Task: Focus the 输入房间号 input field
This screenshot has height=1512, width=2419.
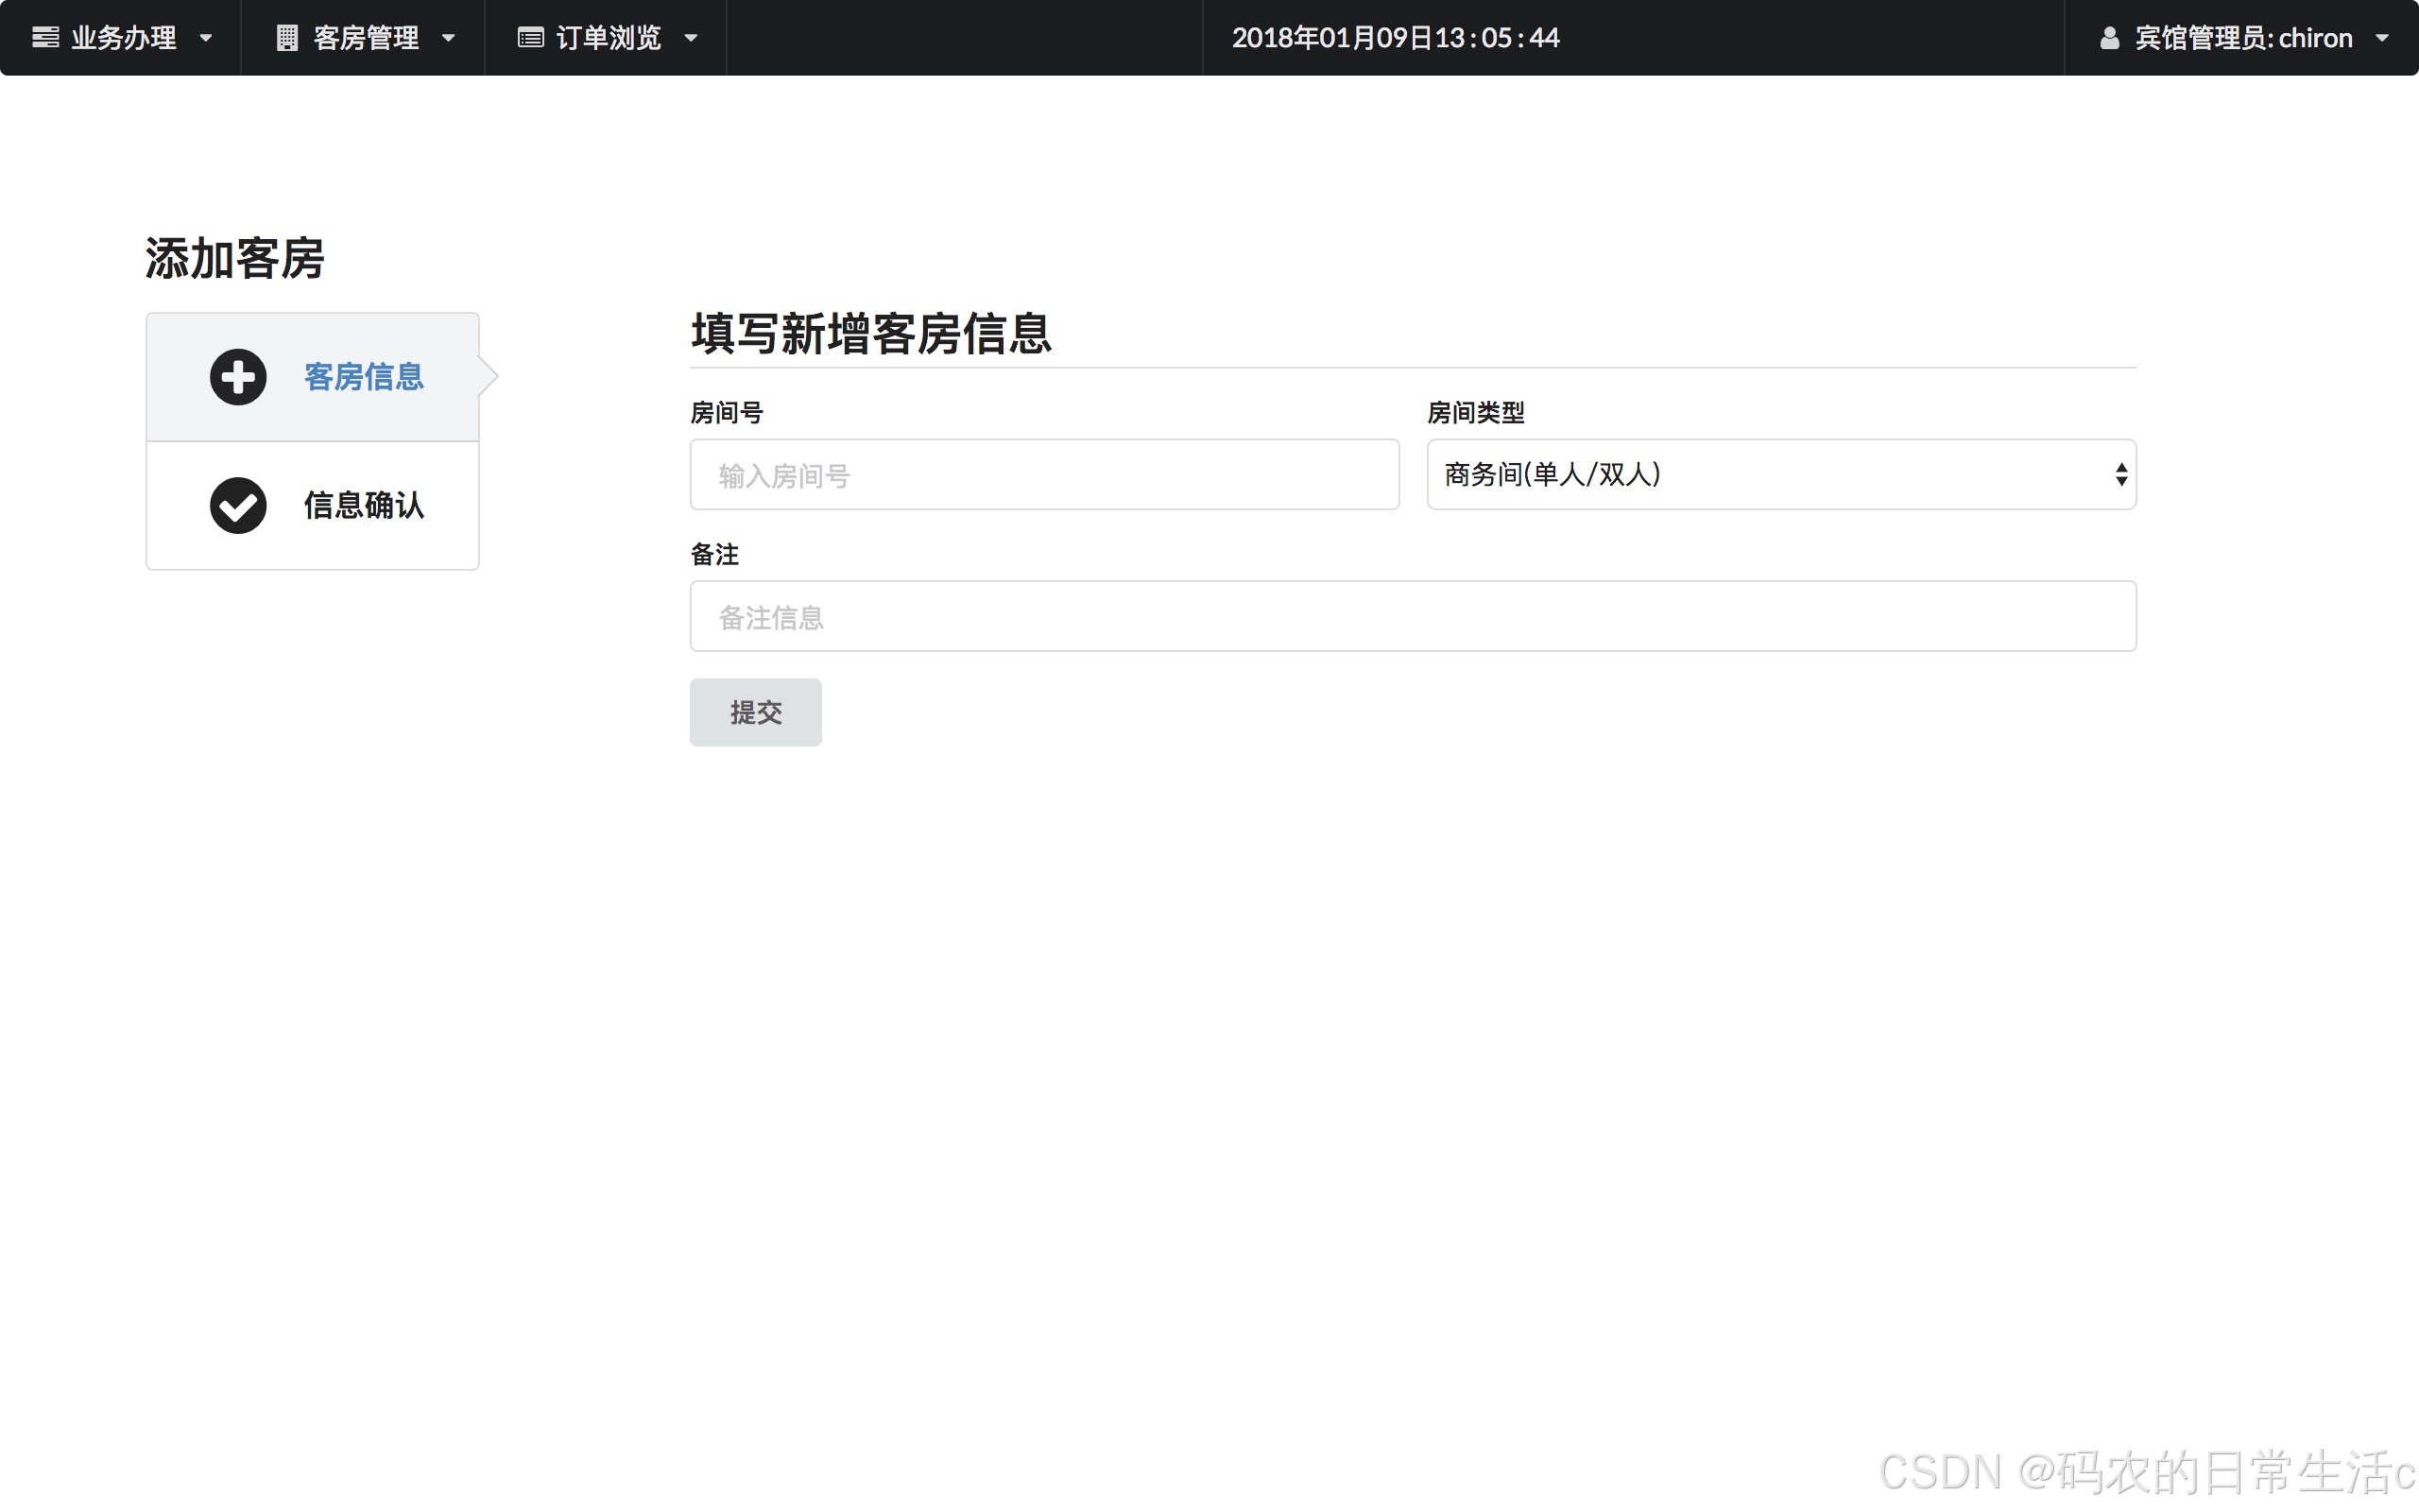Action: pos(1043,475)
